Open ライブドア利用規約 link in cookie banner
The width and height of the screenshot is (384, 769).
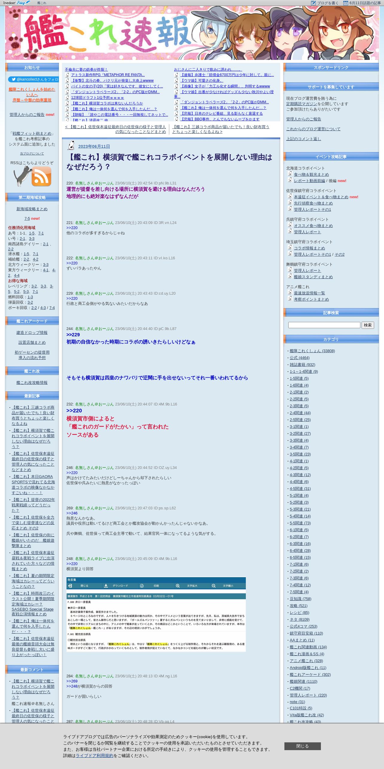click(95, 756)
